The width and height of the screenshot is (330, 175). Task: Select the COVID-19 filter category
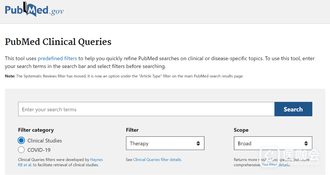(x=21, y=150)
